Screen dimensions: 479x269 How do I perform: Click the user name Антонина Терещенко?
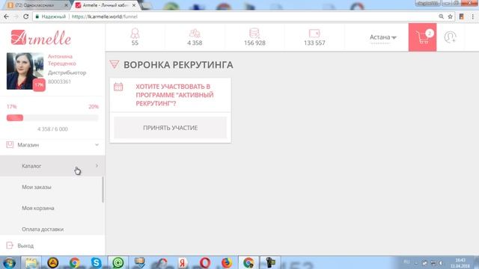(62, 60)
